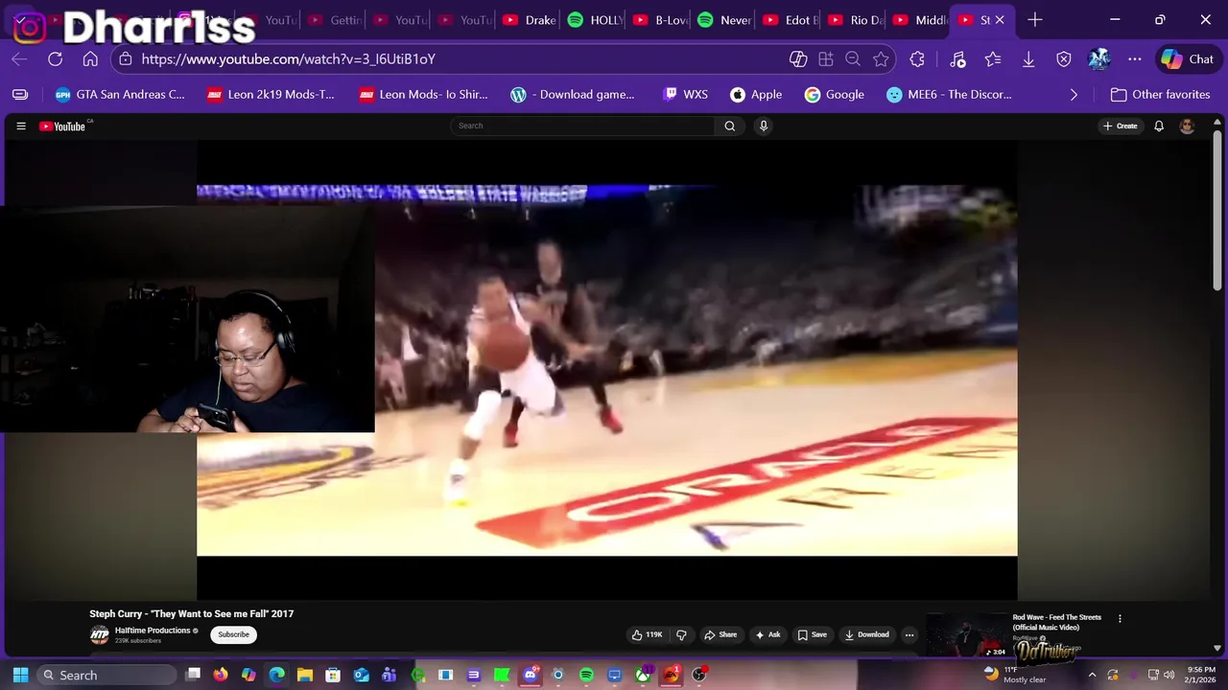Click the YouTube Create button
Image resolution: width=1228 pixels, height=690 pixels.
click(1121, 126)
